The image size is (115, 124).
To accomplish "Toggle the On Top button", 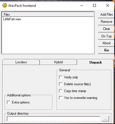I will 106,36.
